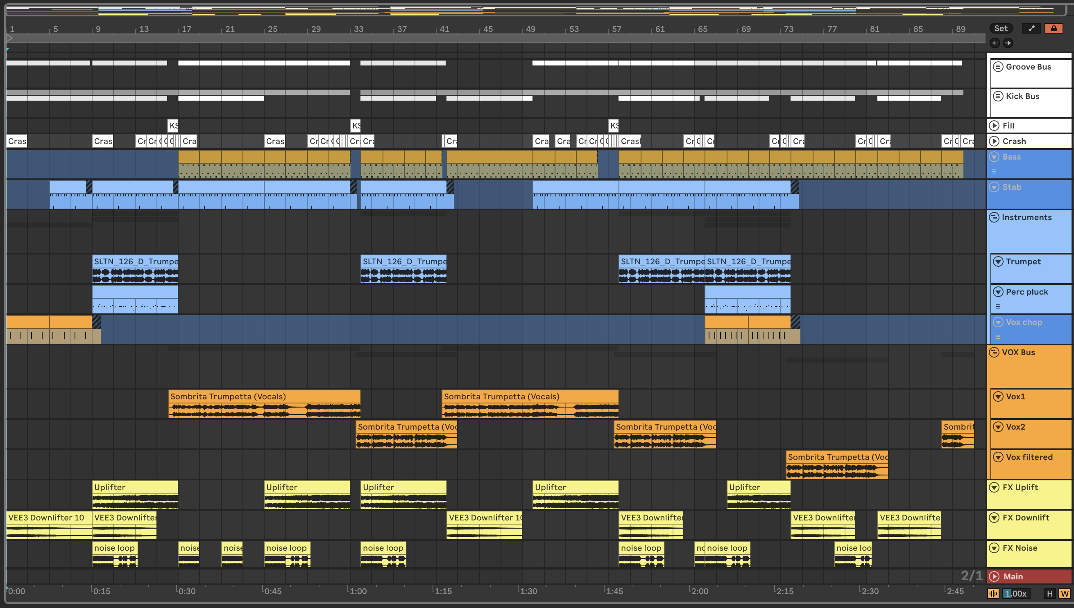Select the Vox filtered track name
This screenshot has width=1074, height=608.
tap(1029, 457)
